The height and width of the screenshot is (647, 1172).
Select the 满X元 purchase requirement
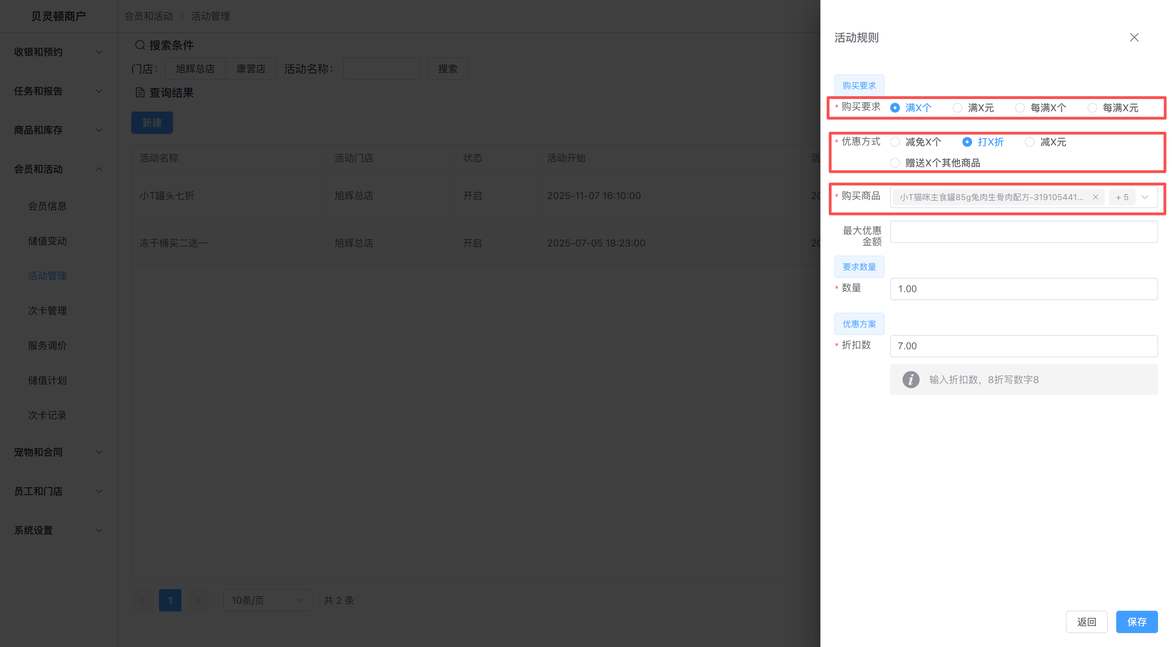tap(957, 108)
